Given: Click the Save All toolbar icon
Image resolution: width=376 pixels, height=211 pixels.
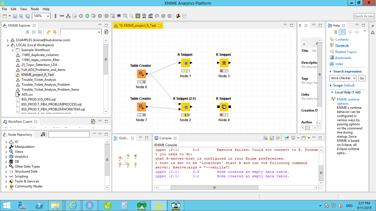Looking at the screenshot, I should (28, 16).
